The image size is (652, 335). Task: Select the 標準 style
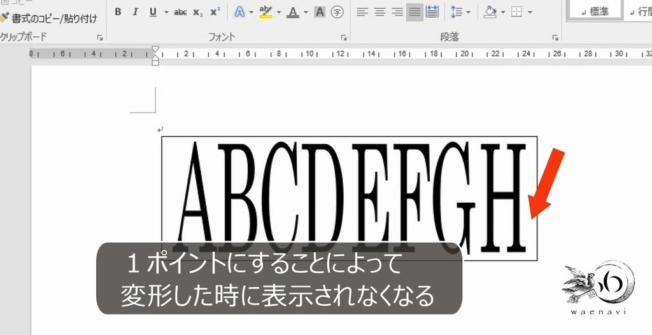(x=594, y=10)
